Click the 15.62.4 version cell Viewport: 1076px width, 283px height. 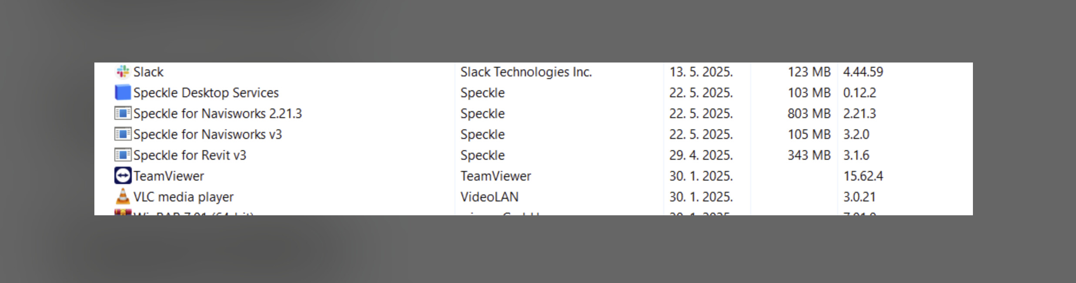[x=863, y=176]
